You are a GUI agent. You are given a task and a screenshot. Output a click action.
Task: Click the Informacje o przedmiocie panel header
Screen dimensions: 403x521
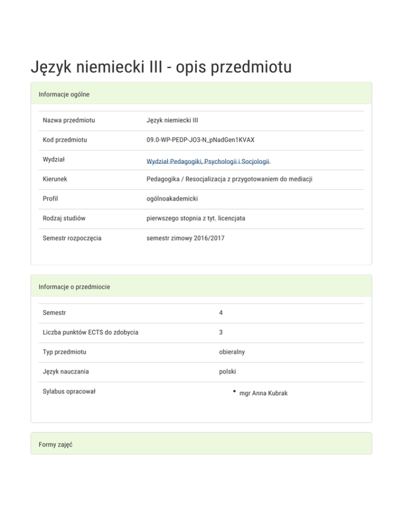pos(74,287)
